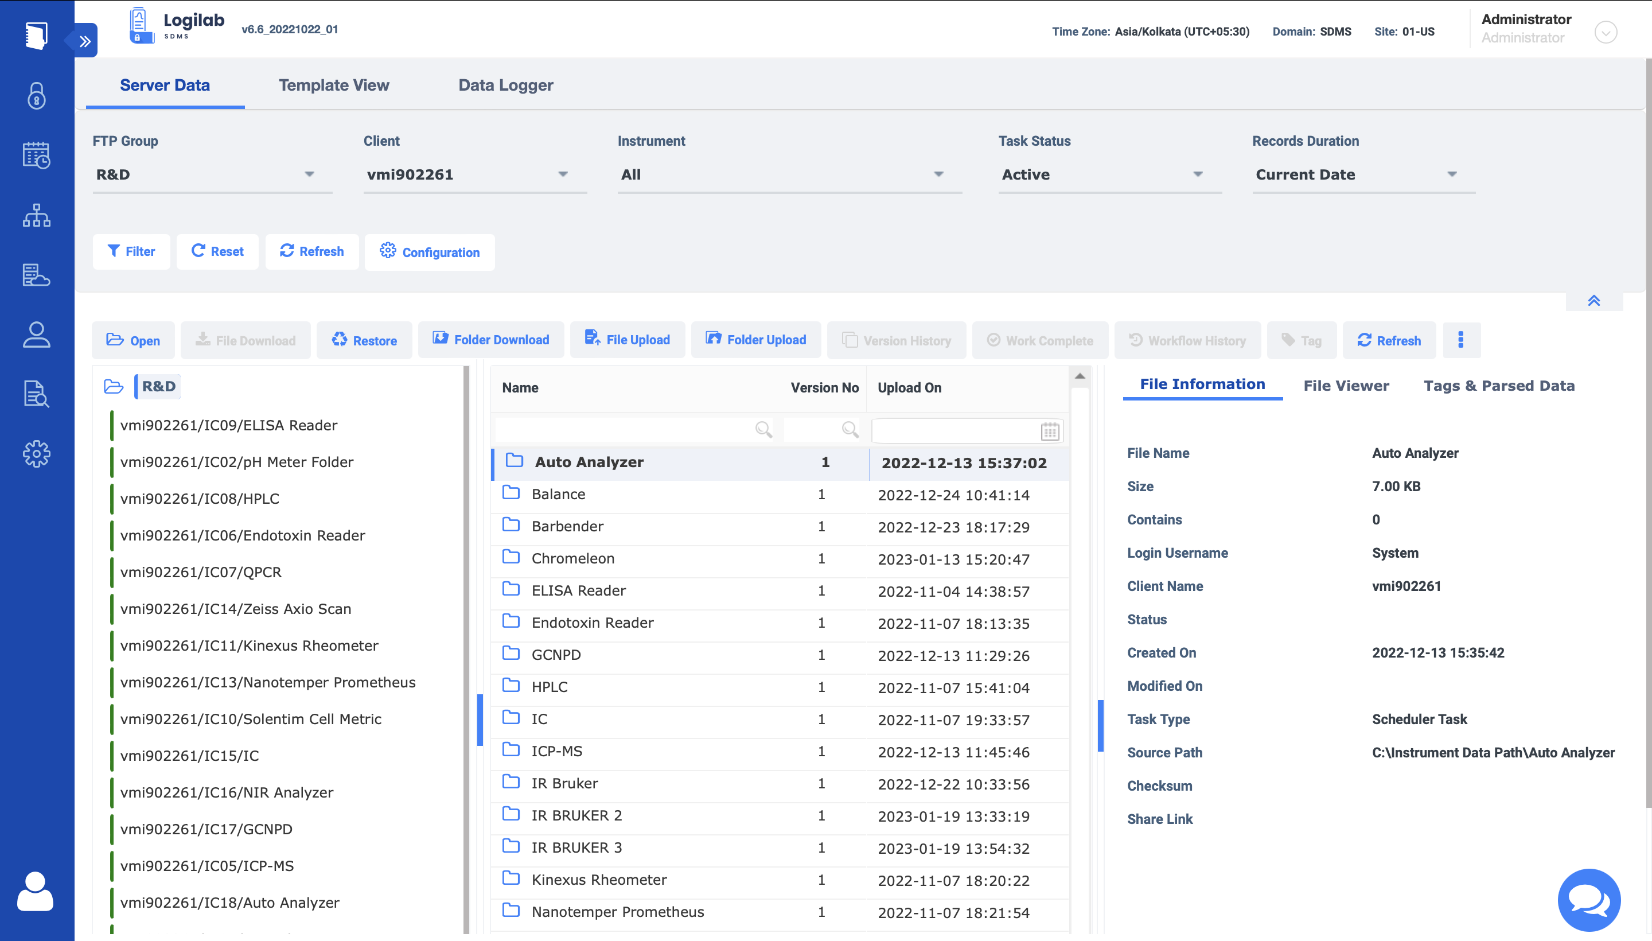This screenshot has height=941, width=1652.
Task: Click the Folder Upload button
Action: [756, 340]
